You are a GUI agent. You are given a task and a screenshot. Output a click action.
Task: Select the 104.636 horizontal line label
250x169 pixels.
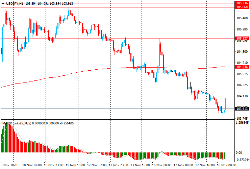(242, 67)
